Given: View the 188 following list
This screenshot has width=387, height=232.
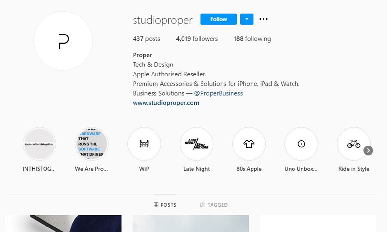Looking at the screenshot, I should [x=252, y=39].
